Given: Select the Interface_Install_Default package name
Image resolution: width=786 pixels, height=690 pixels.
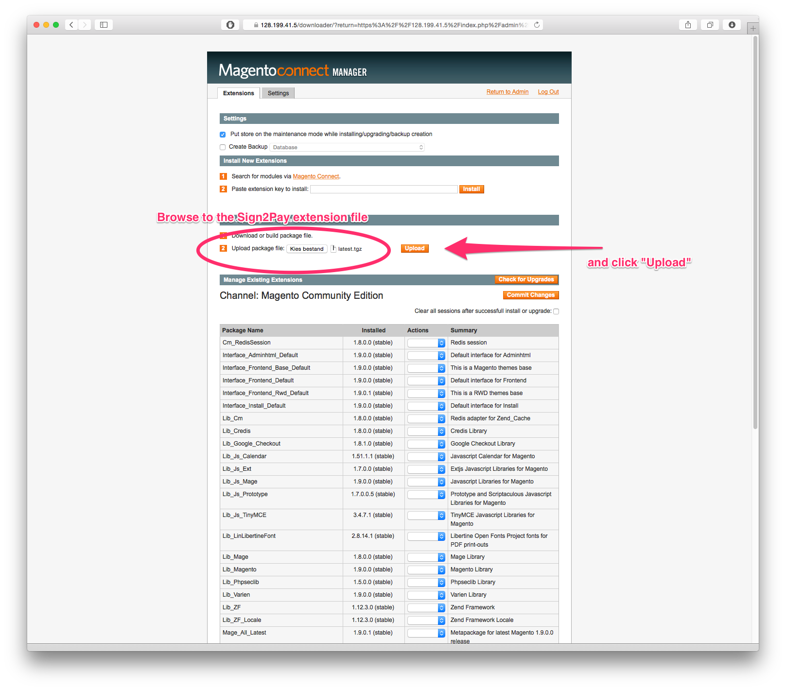Looking at the screenshot, I should tap(254, 406).
